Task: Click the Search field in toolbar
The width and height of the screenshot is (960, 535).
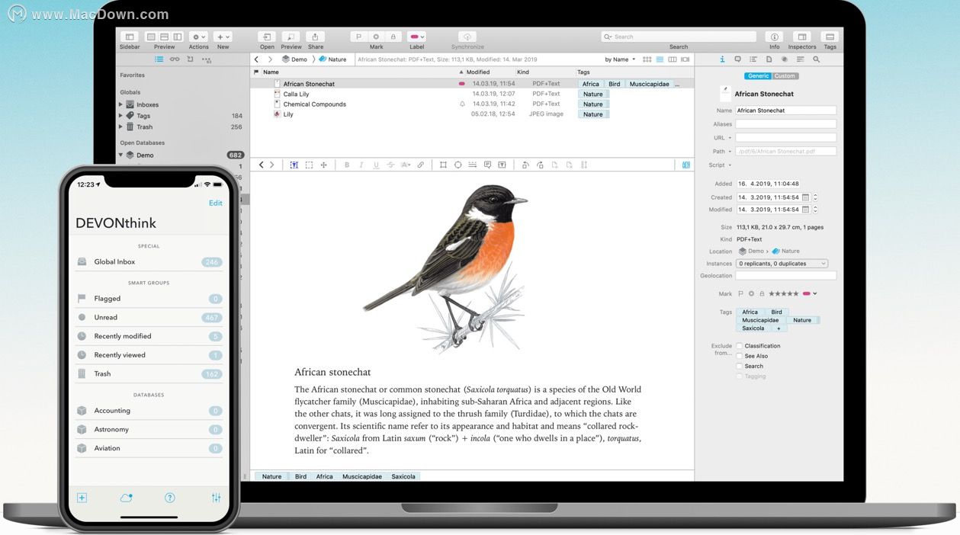Action: click(678, 37)
